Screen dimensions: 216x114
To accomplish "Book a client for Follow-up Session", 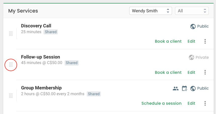I will (168, 73).
